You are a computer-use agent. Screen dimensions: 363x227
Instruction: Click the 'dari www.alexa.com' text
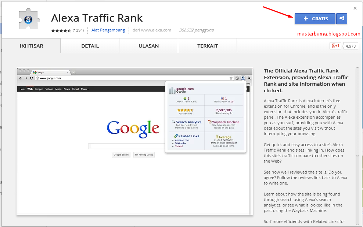click(x=152, y=30)
